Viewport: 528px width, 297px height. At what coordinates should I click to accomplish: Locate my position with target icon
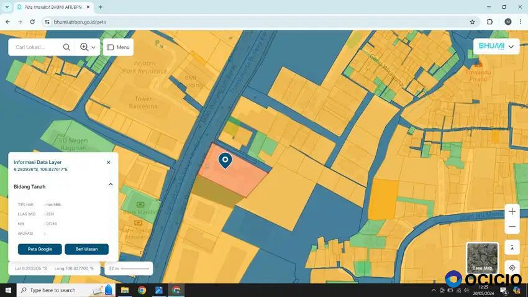point(512,268)
